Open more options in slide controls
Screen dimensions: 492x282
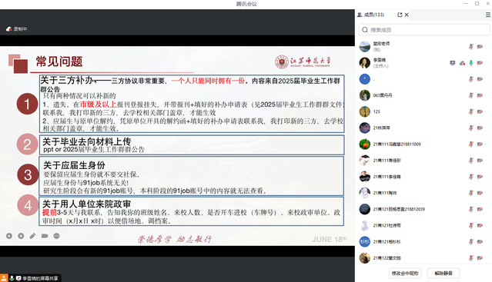[x=56, y=236]
